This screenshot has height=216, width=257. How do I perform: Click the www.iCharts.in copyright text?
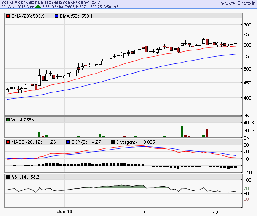(238, 3)
